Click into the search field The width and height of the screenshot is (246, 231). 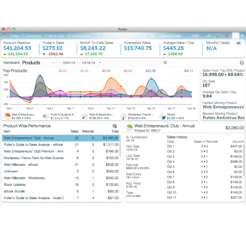[x=203, y=63]
